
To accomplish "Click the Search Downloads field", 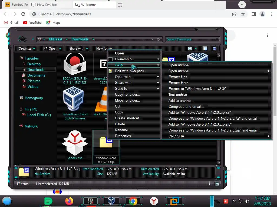I will pyautogui.click(x=192, y=39).
